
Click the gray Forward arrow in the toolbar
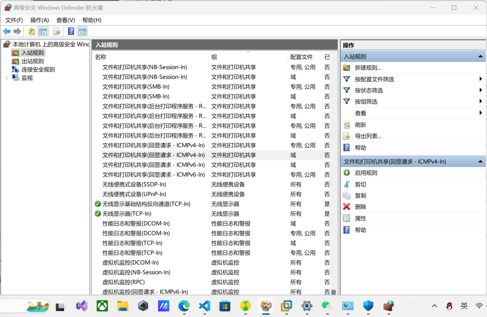click(17, 31)
